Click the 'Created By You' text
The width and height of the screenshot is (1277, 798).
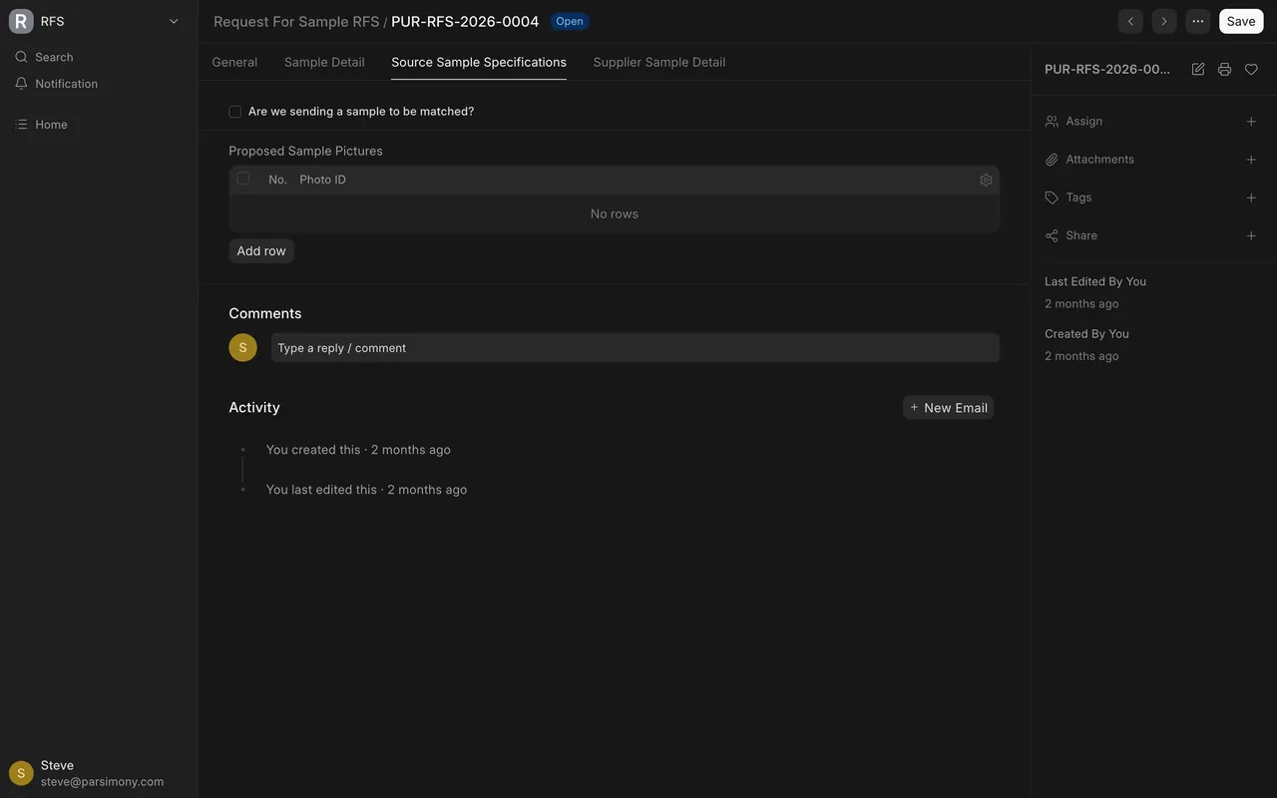click(x=1086, y=334)
